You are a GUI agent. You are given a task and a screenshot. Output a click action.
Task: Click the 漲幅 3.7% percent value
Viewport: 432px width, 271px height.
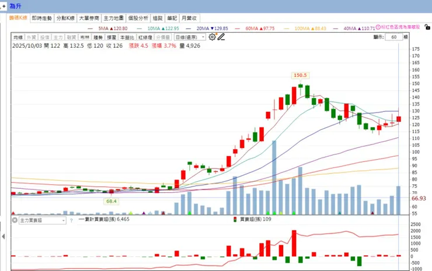coord(164,45)
